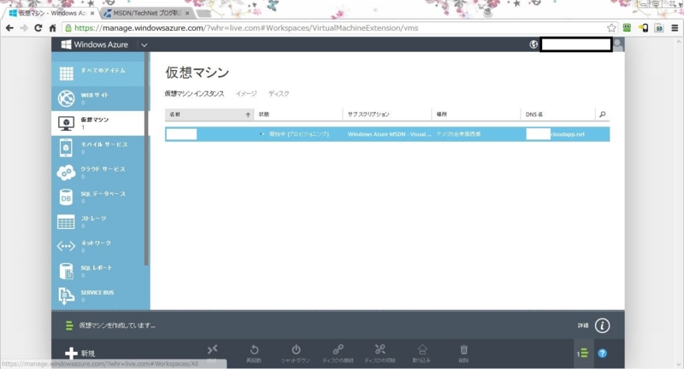
Task: Sort by 状態 column header
Action: (298, 114)
